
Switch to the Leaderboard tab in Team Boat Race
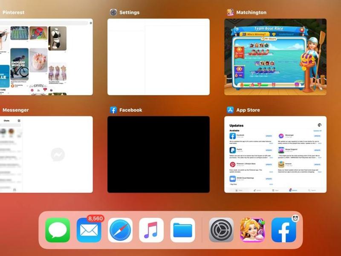pyautogui.click(x=286, y=34)
